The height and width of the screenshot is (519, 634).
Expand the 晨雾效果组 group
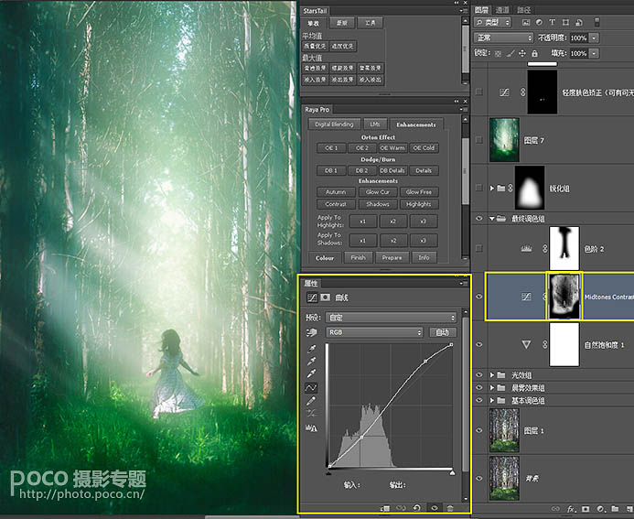(492, 387)
